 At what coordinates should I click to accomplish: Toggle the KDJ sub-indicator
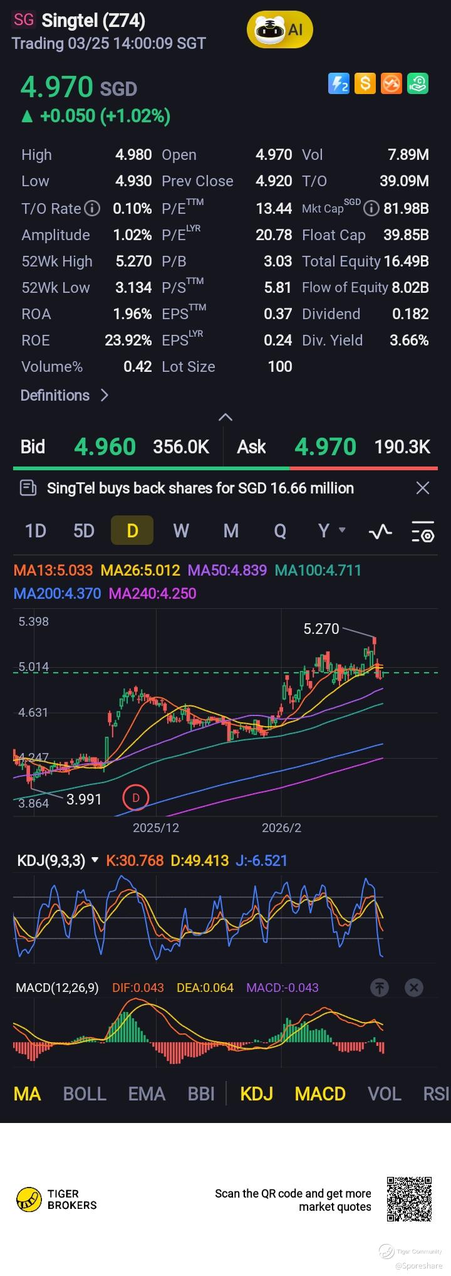[x=257, y=1094]
